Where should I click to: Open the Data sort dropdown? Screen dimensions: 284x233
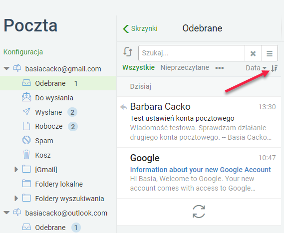tap(256, 68)
